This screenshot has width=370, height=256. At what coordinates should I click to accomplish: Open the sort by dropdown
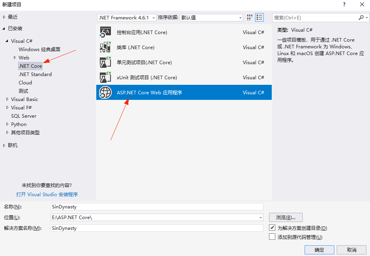(x=240, y=18)
